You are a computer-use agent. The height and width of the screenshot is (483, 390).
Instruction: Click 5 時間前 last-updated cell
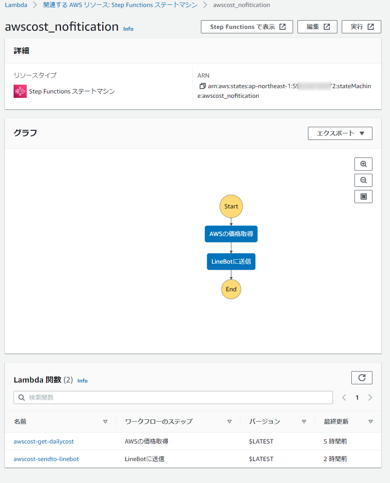pyautogui.click(x=335, y=441)
